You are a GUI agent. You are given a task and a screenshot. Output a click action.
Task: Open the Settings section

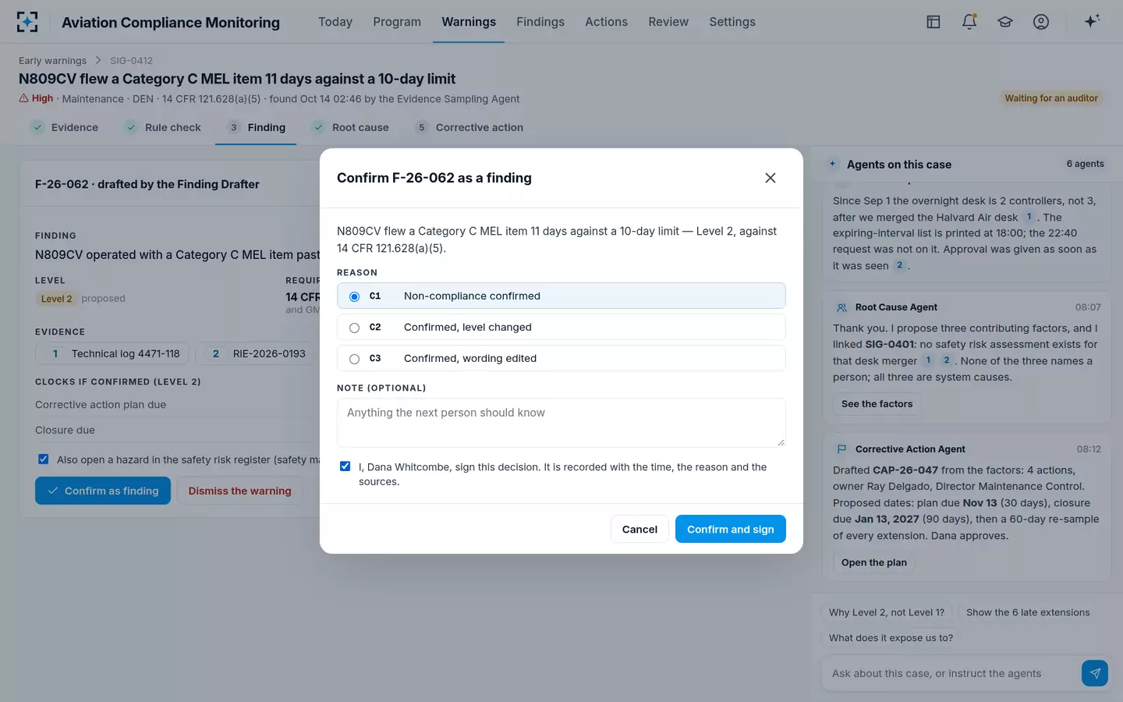coord(732,22)
